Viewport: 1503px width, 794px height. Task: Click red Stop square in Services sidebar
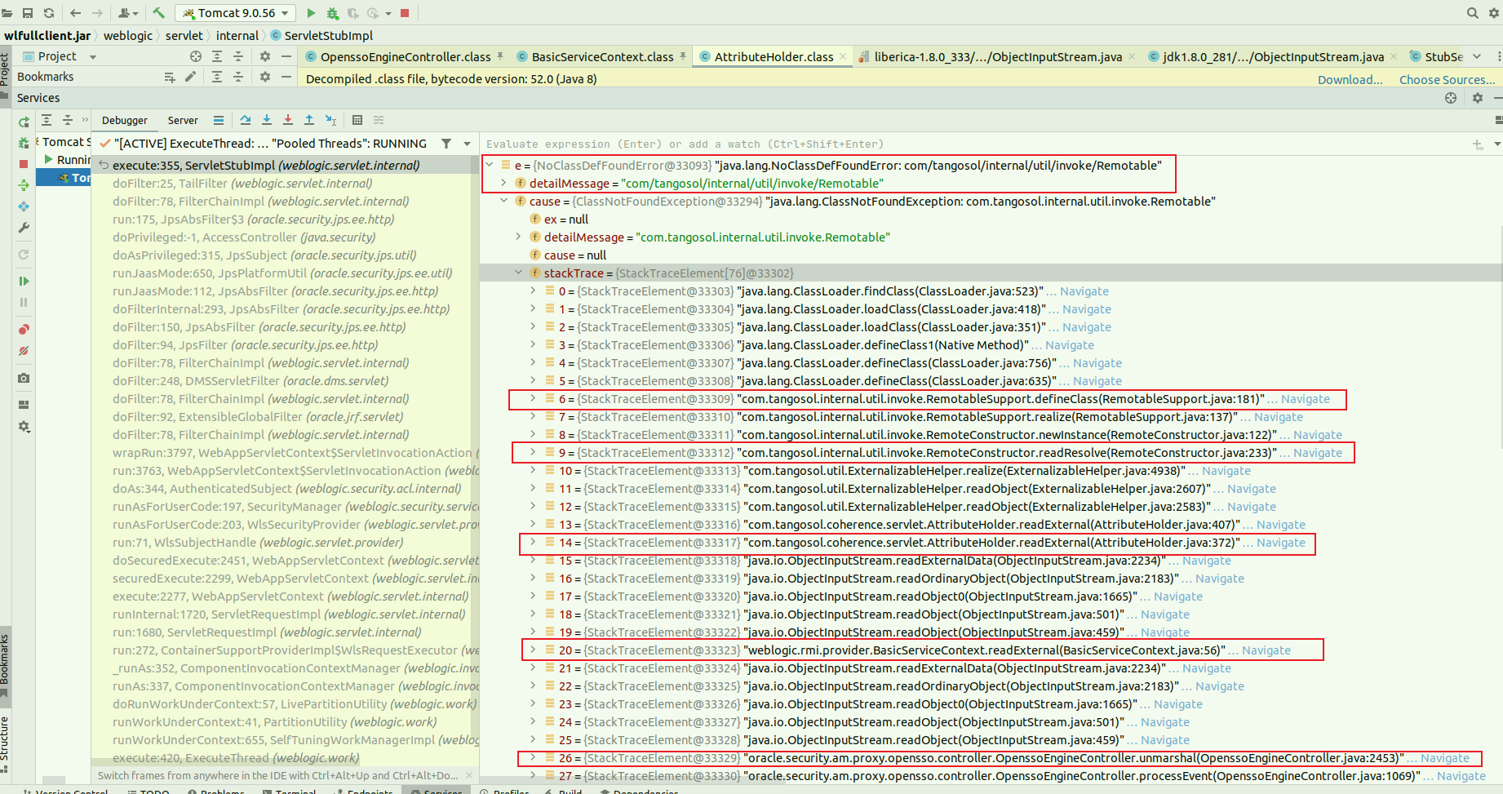tap(24, 164)
